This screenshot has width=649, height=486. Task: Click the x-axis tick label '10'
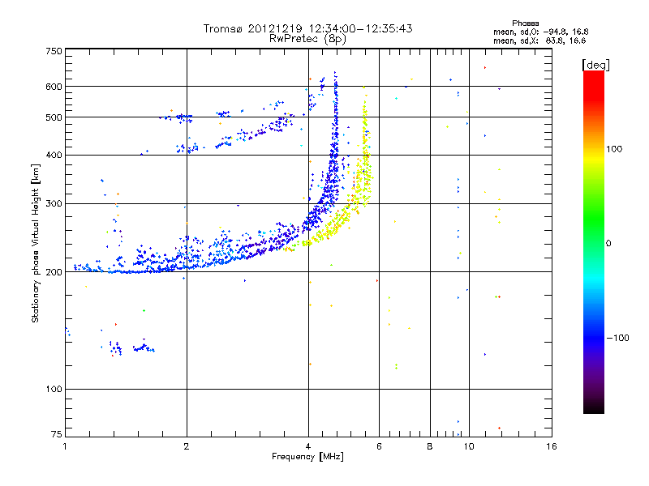[469, 446]
